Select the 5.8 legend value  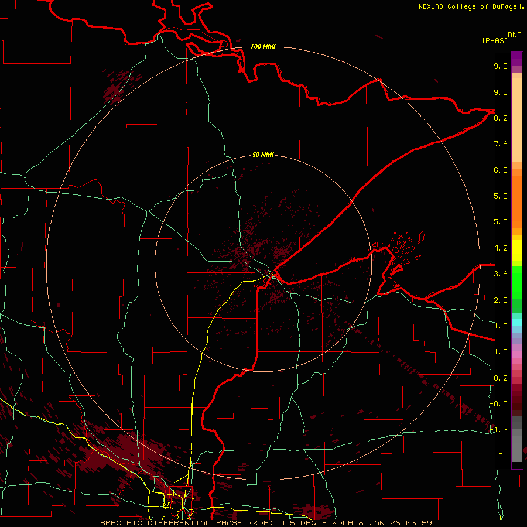click(x=501, y=196)
